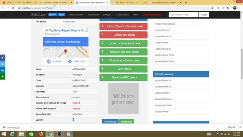Click the ad DIRECTIONS icon
The image size is (243, 137).
point(70,62)
